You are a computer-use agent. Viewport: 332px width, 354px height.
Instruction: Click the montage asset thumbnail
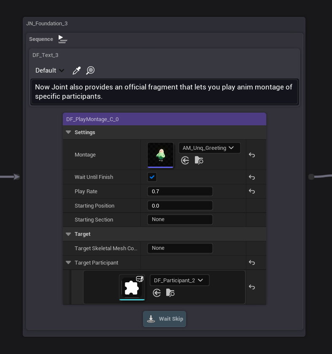tap(160, 155)
